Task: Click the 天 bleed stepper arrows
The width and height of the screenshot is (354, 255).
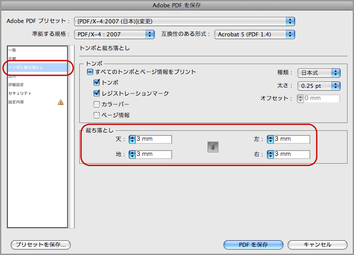Action: pyautogui.click(x=132, y=139)
